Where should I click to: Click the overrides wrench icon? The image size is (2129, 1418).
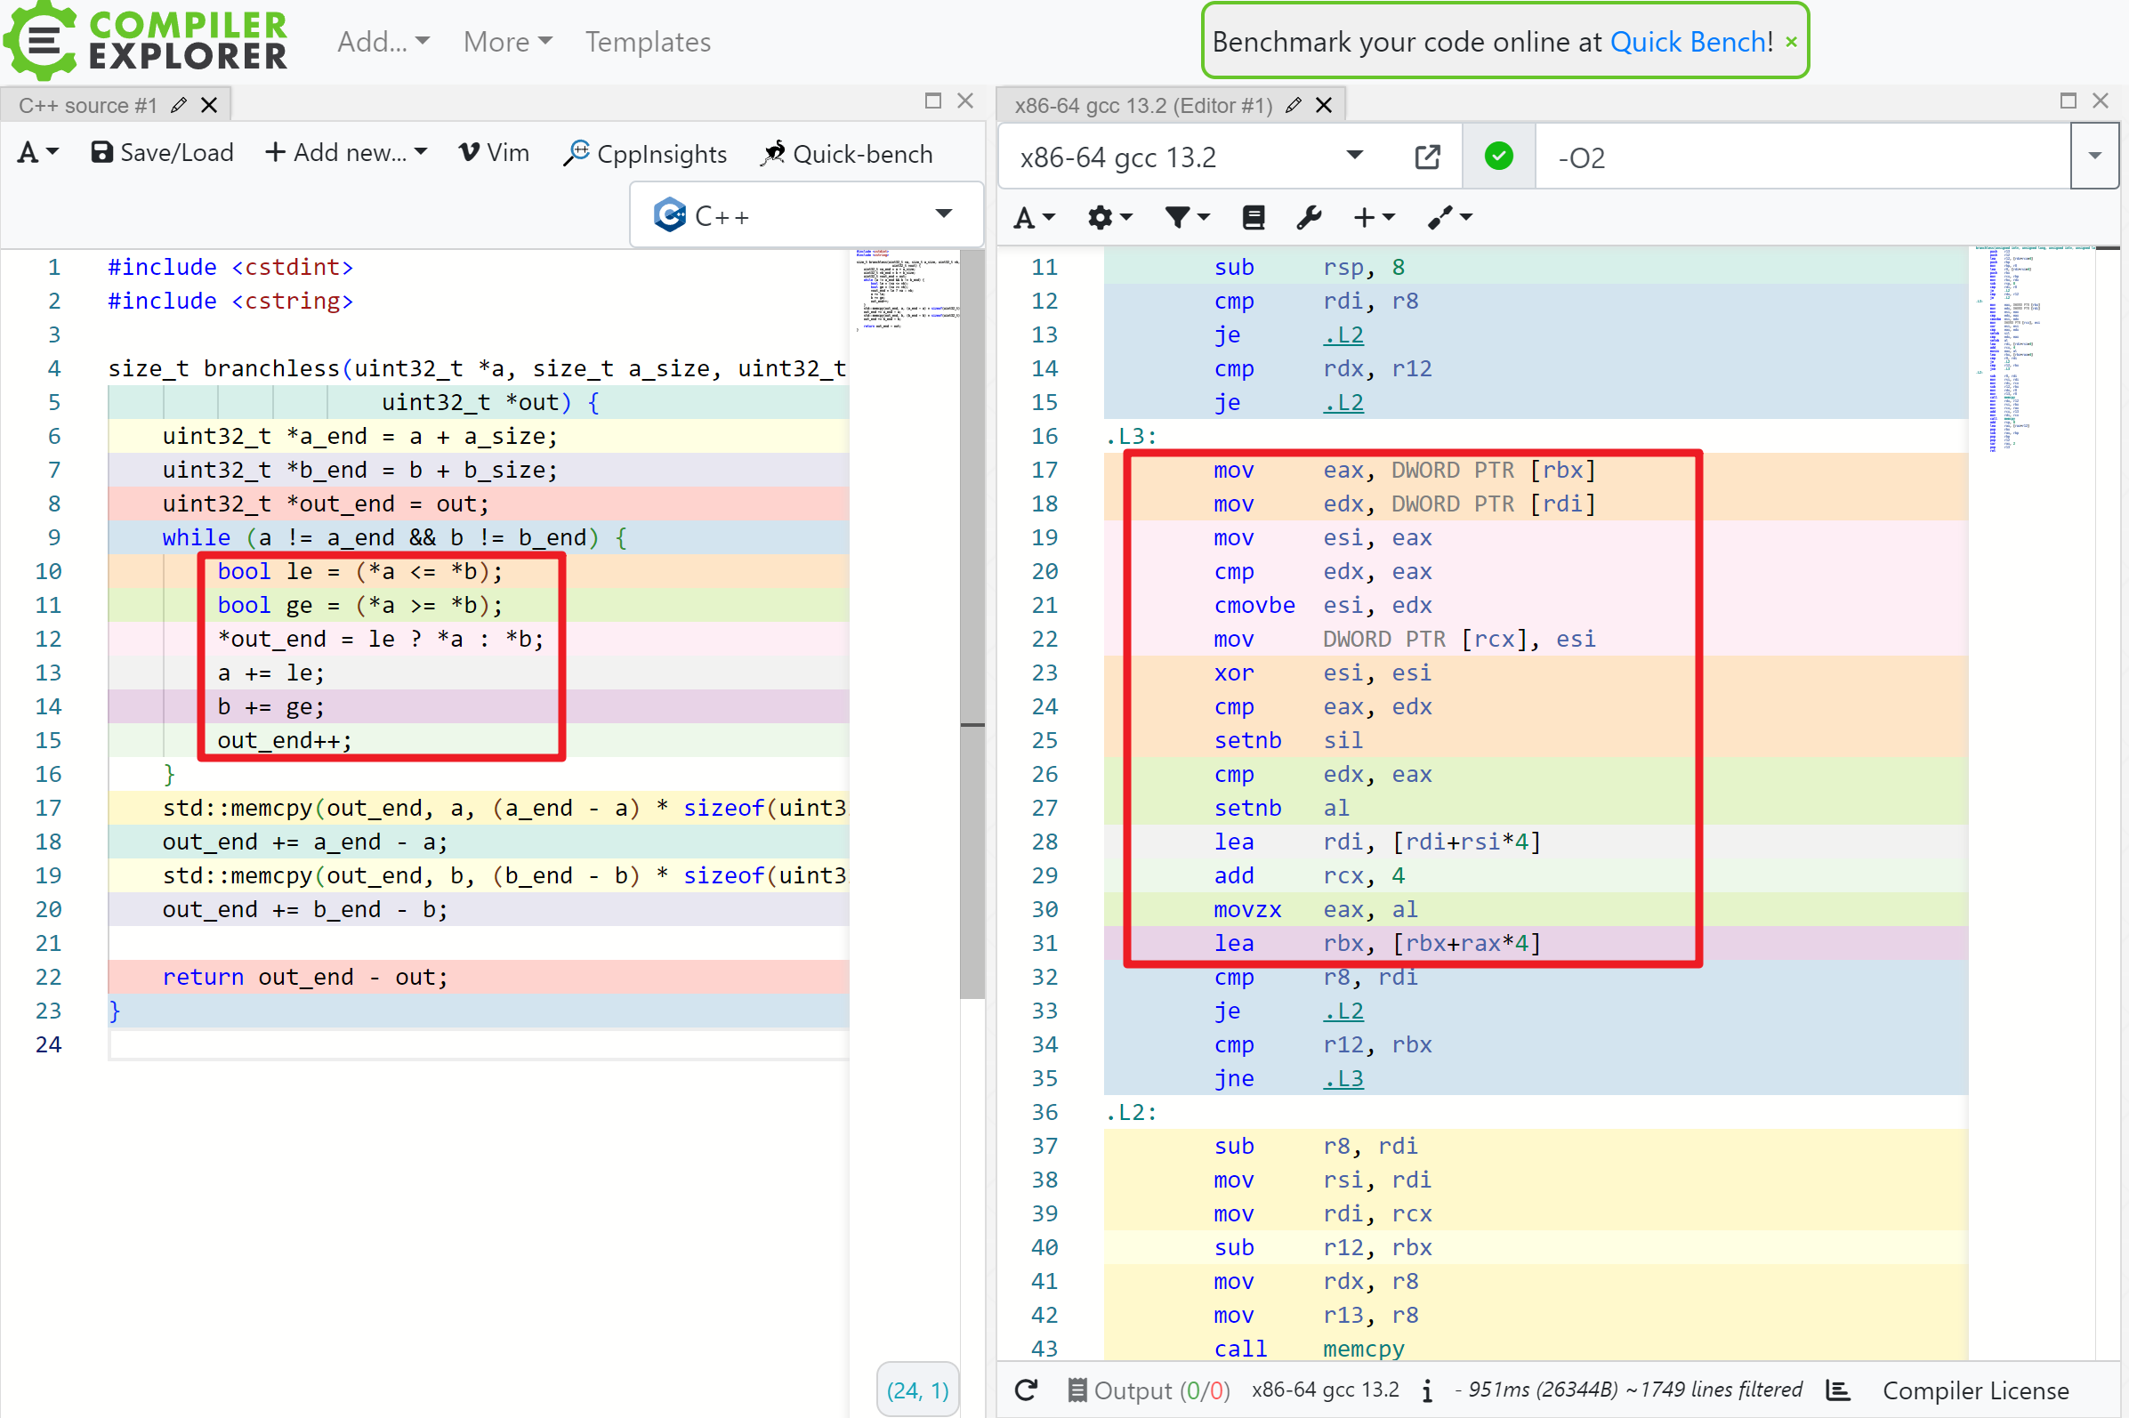click(x=1308, y=217)
